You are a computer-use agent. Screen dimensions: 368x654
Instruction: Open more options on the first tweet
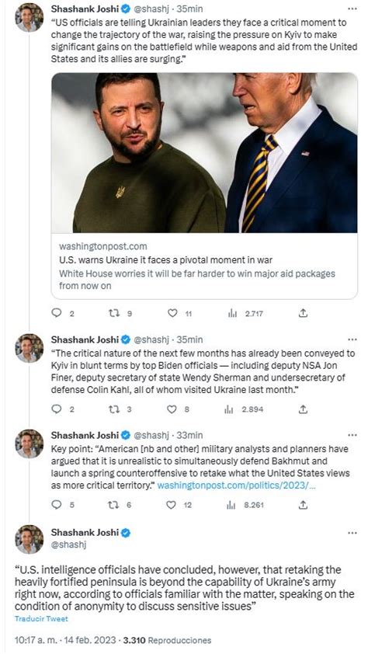pyautogui.click(x=352, y=9)
